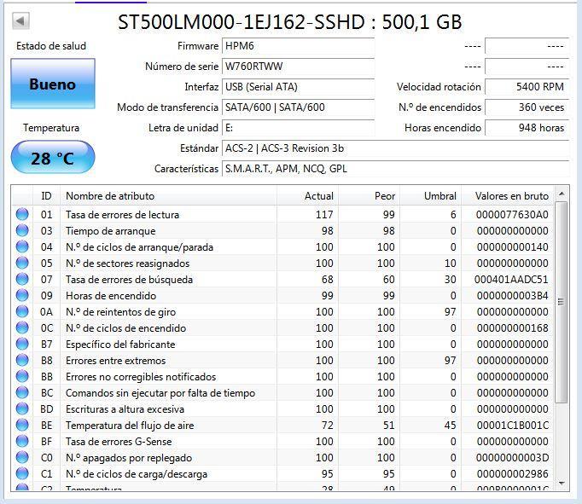Sort by Valores en bruto column header
The width and height of the screenshot is (582, 504).
pyautogui.click(x=508, y=195)
